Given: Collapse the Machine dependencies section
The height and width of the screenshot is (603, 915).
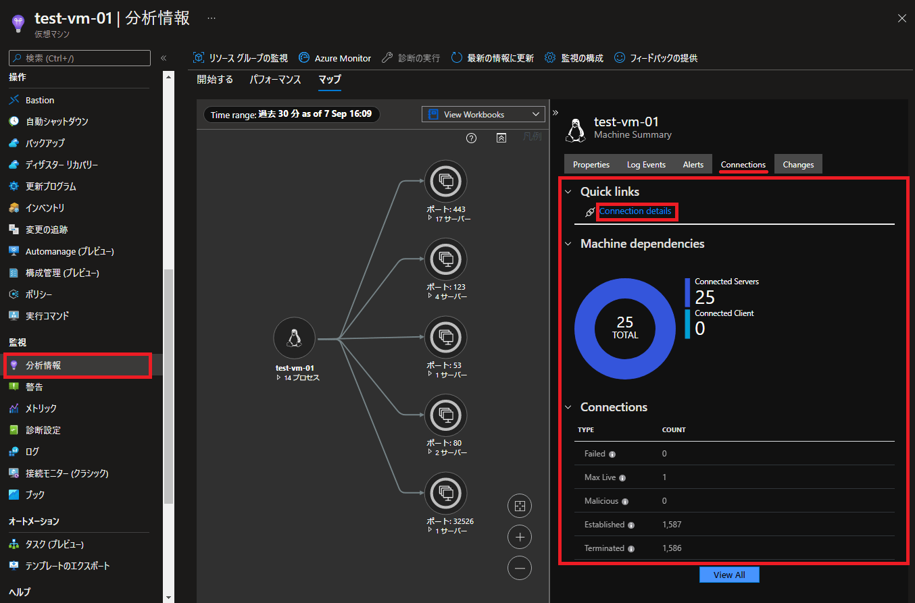Looking at the screenshot, I should 568,244.
